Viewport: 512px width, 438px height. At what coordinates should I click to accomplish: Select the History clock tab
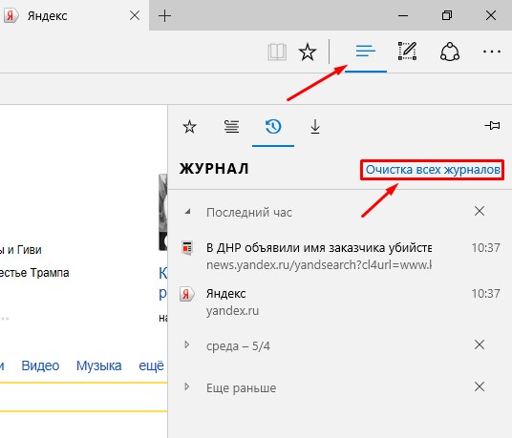[273, 127]
